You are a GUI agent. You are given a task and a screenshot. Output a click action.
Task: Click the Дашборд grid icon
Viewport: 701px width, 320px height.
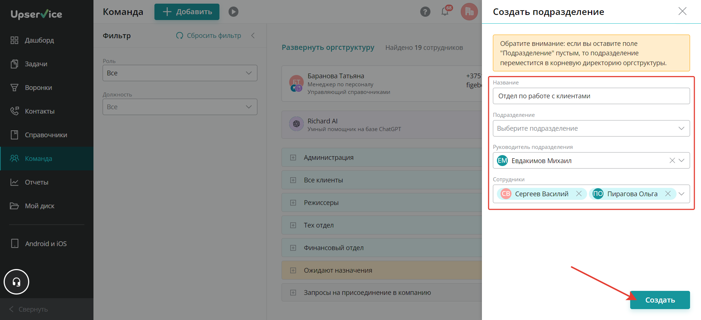[x=14, y=40]
